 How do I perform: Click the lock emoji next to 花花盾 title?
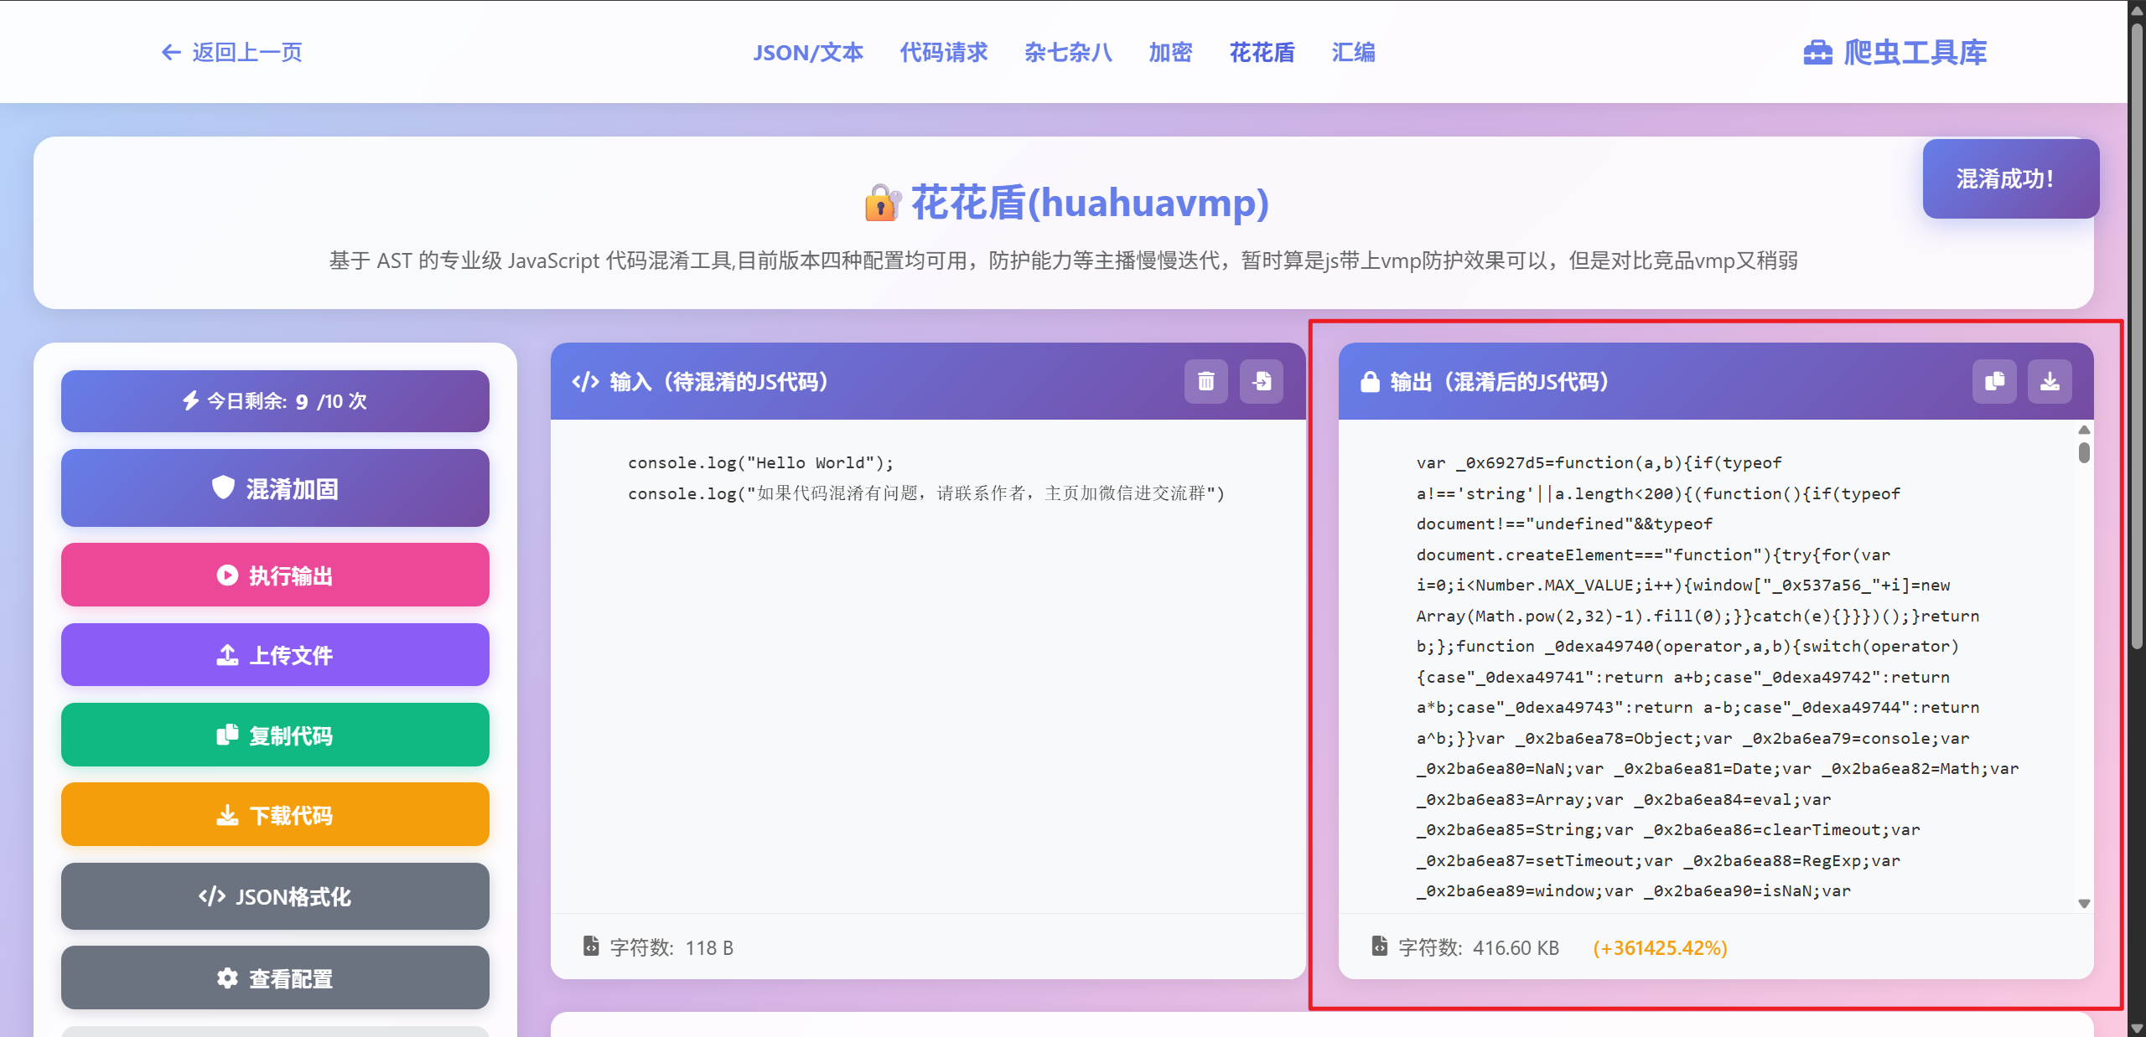[882, 203]
